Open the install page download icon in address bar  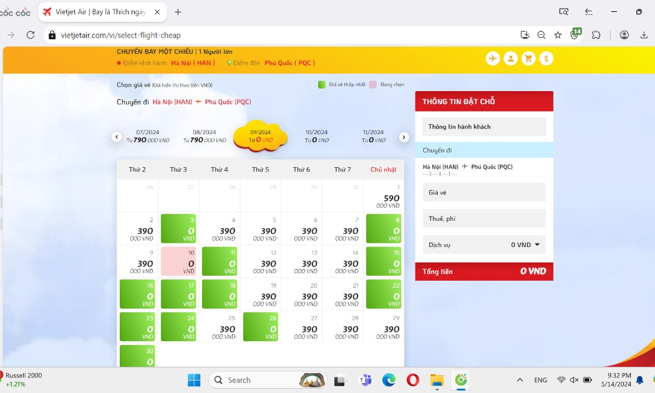[x=525, y=35]
